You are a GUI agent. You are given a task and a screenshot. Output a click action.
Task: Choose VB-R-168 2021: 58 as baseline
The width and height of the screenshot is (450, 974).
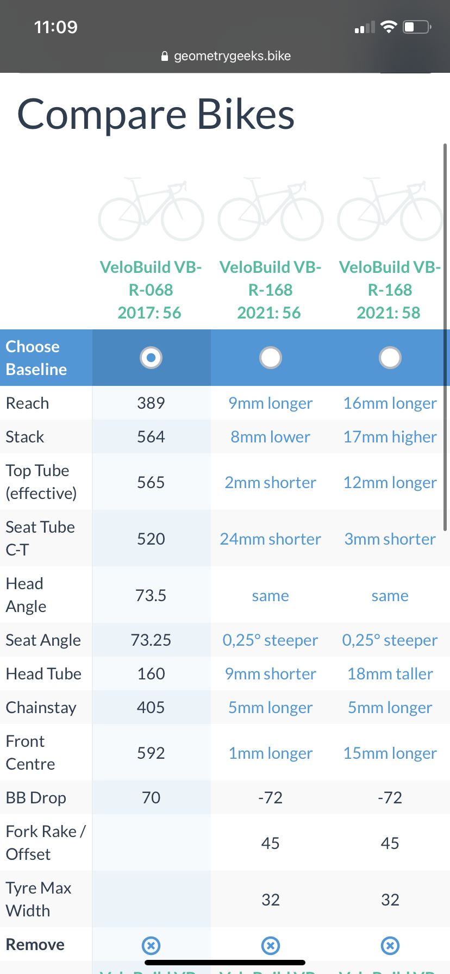tap(390, 358)
